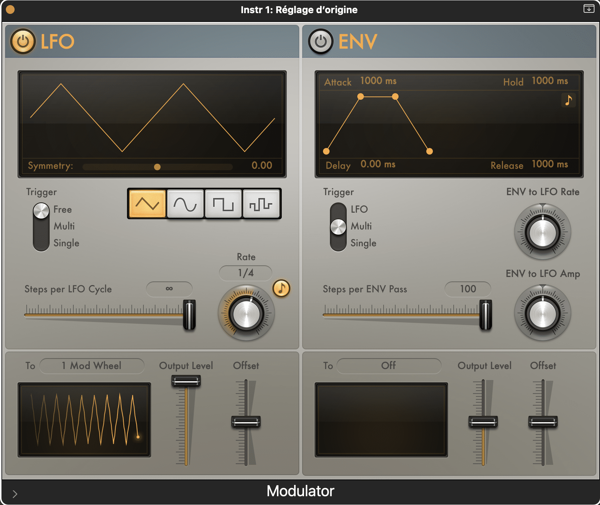Click the LFO output waveform display
The height and width of the screenshot is (505, 600).
point(84,420)
